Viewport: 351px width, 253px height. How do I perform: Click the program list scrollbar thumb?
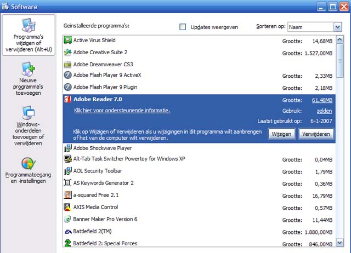tap(340, 61)
